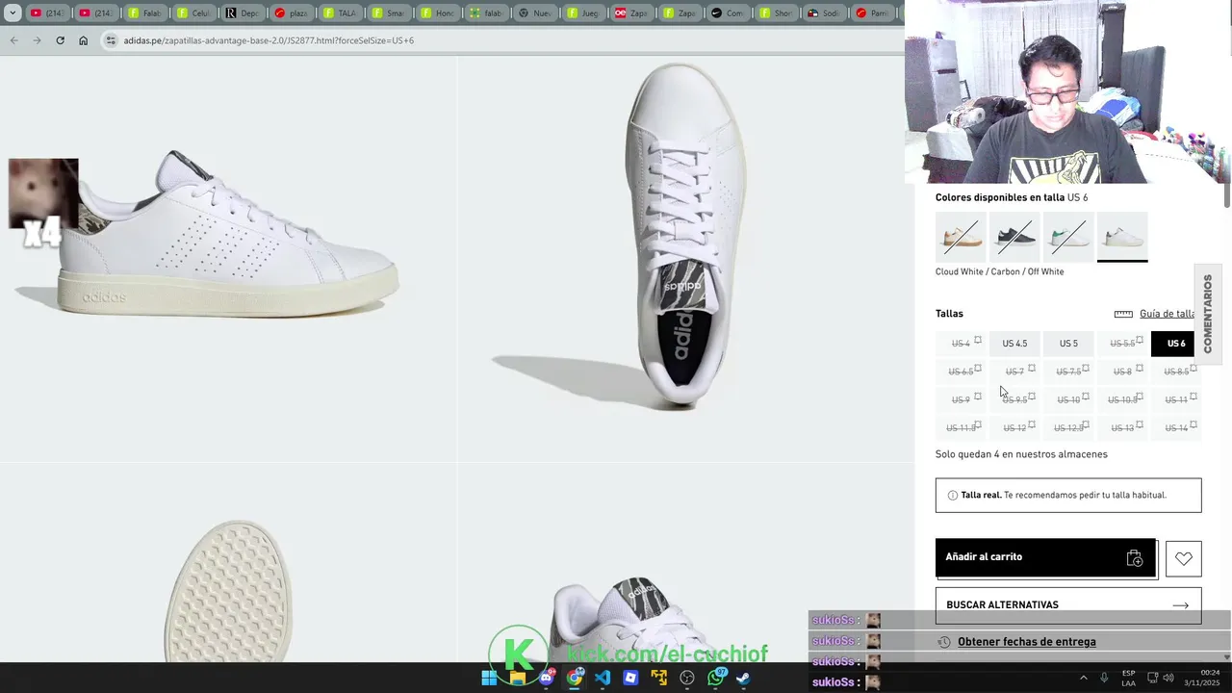Pick the selected Cloud White color swatch

pyautogui.click(x=1122, y=237)
